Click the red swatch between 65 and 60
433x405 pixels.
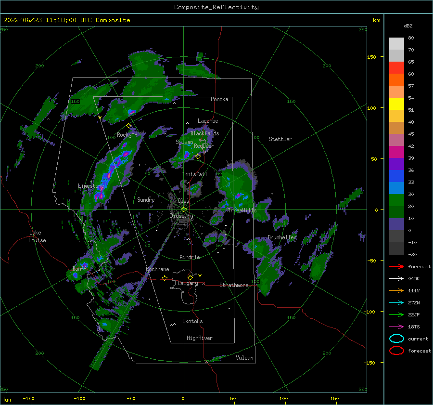click(396, 68)
